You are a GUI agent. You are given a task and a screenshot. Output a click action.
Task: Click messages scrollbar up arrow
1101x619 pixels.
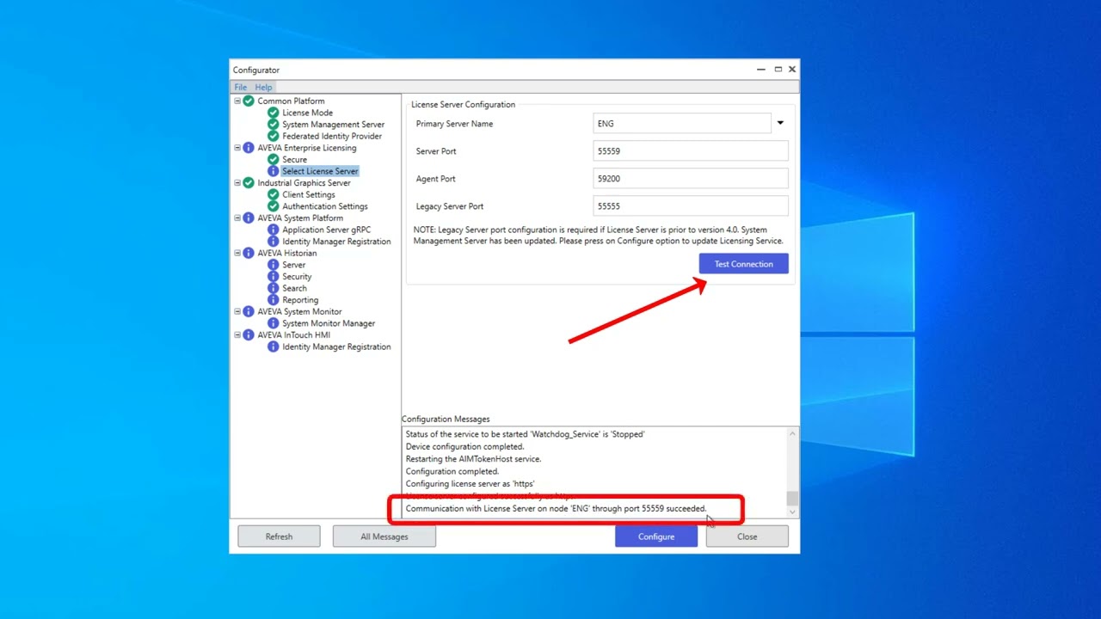792,433
